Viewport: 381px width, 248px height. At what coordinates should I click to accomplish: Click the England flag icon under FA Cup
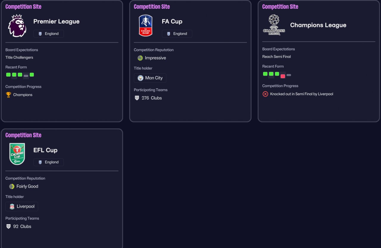[x=169, y=34]
